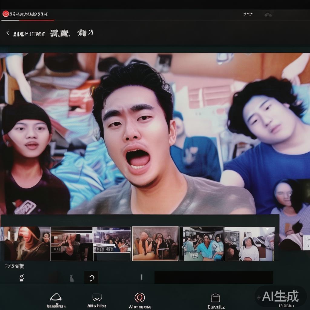This screenshot has width=310, height=310.
Task: Open the pencil edit tool at bottom left
Action: [x=21, y=277]
